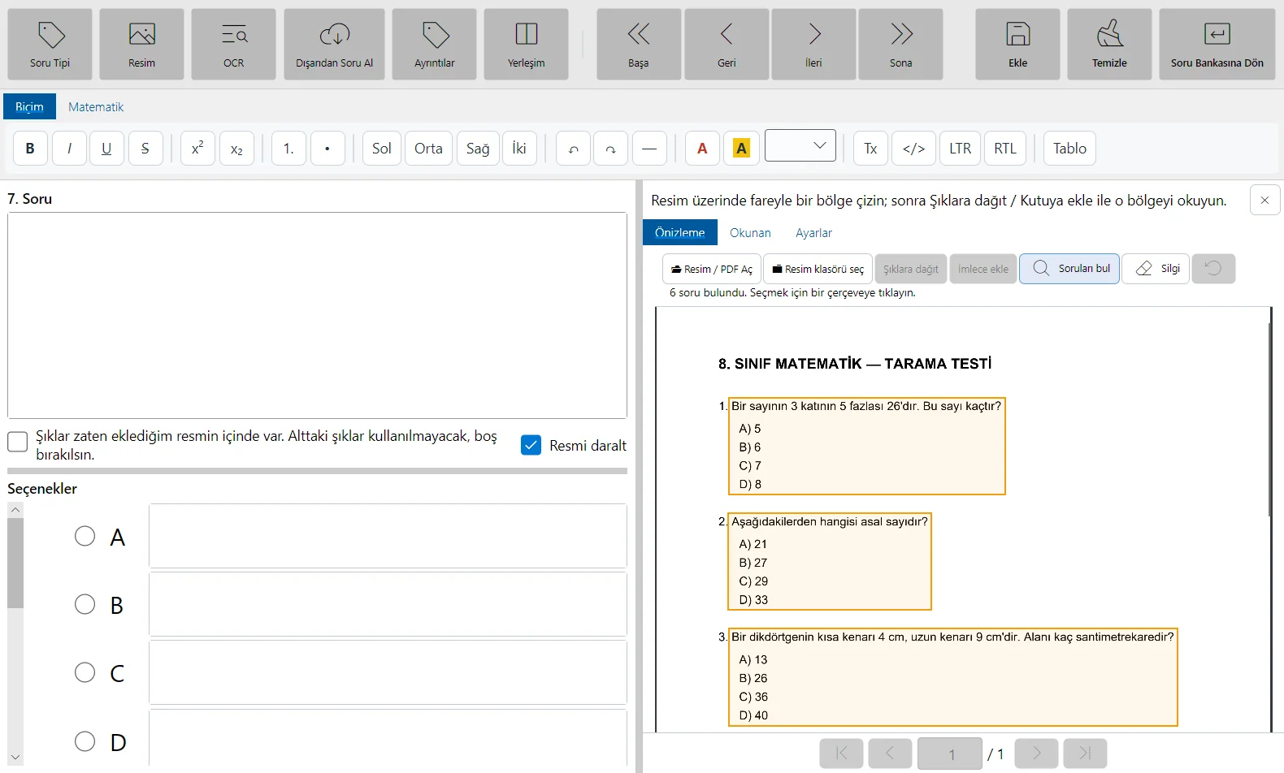1284x773 pixels.
Task: Select the Silgi eraser tool
Action: [1156, 269]
